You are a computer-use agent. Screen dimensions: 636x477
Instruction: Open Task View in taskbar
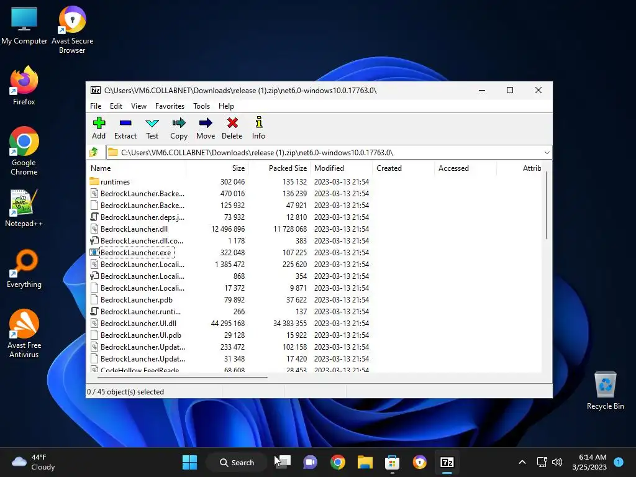283,462
